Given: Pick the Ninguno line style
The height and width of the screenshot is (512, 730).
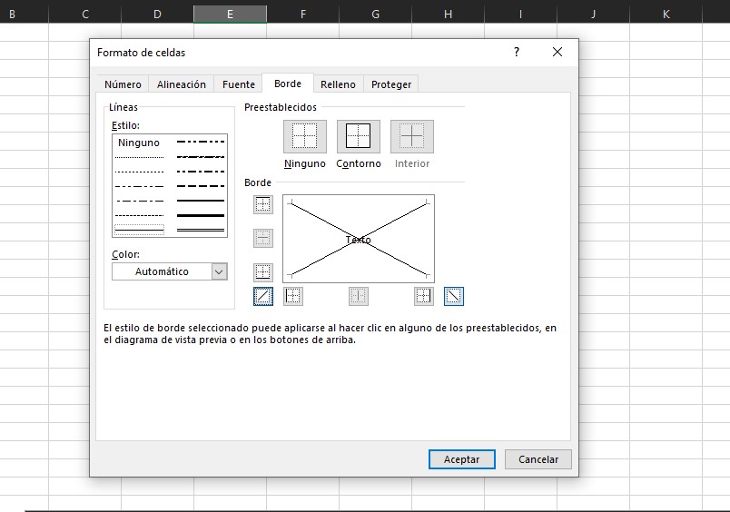Looking at the screenshot, I should [138, 143].
